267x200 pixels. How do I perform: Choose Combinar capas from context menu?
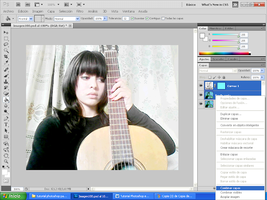tap(240, 188)
